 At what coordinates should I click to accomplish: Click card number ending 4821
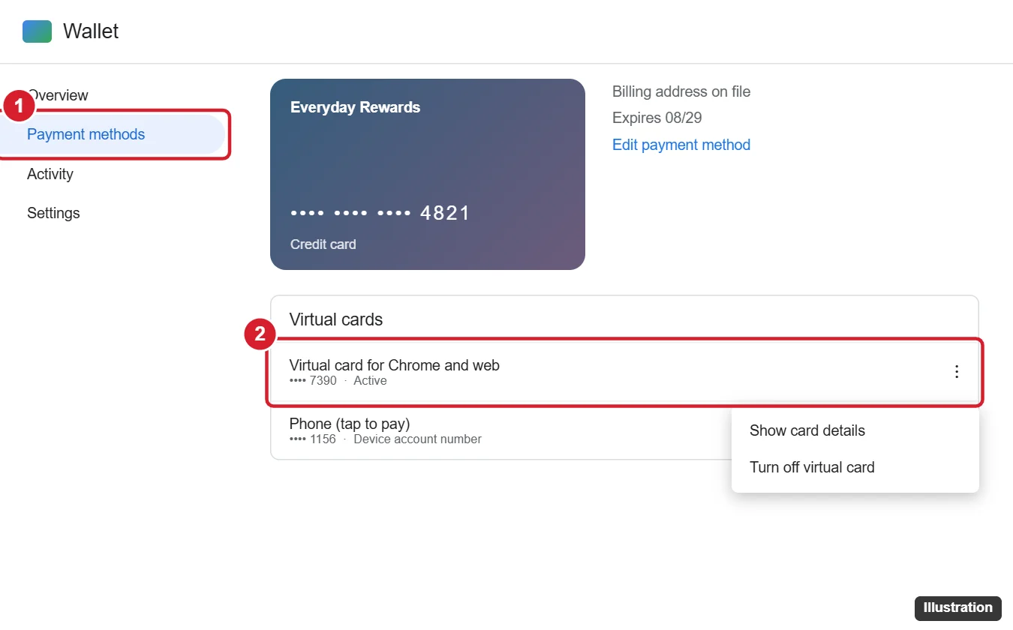pyautogui.click(x=380, y=213)
